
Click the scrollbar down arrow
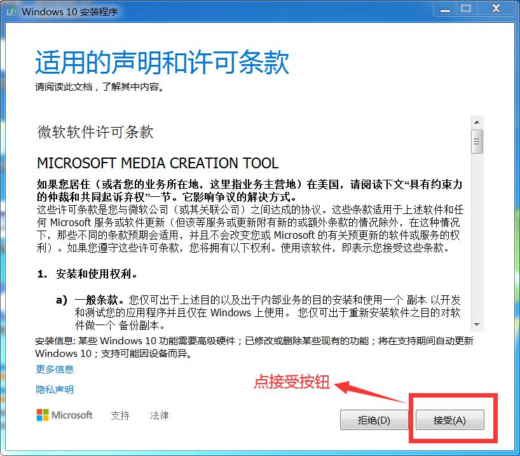point(476,323)
